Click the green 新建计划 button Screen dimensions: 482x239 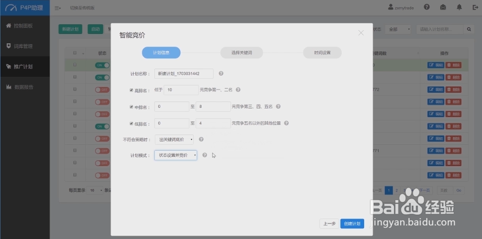pyautogui.click(x=70, y=30)
